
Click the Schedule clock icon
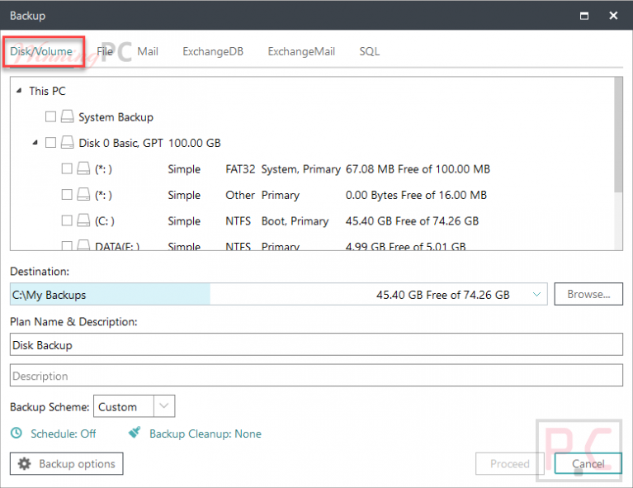click(x=17, y=433)
